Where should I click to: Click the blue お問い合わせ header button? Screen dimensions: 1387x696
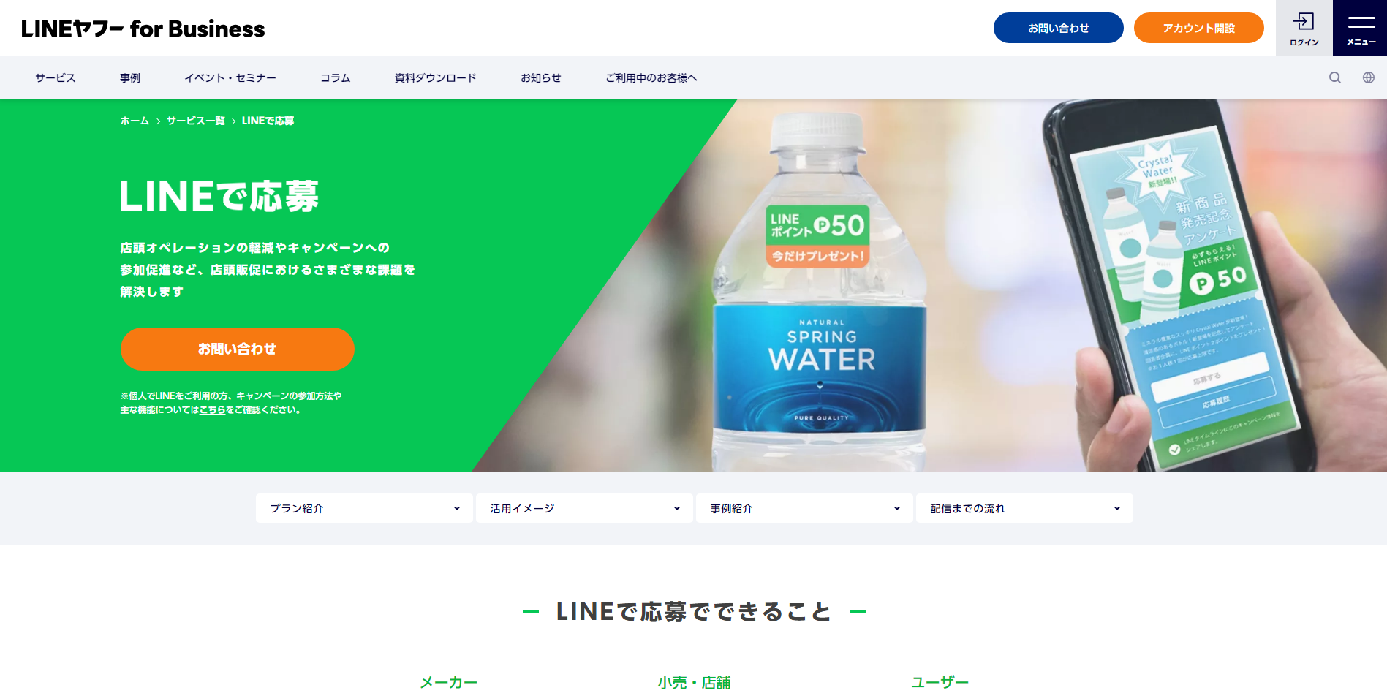[1058, 28]
